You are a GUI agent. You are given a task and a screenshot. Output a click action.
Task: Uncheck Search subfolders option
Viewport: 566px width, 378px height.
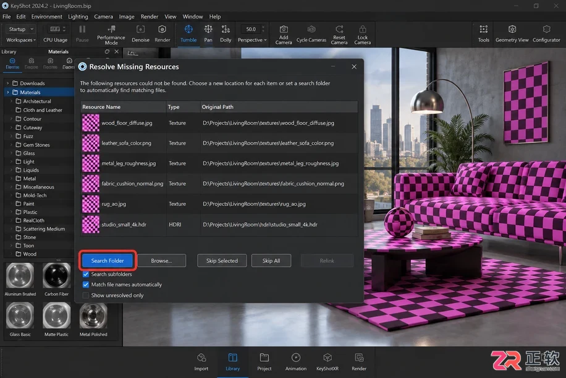[85, 274]
